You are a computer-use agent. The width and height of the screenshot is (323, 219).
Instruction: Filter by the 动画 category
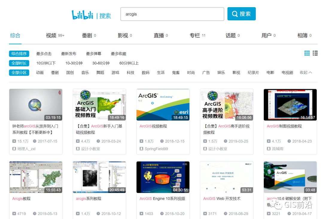click(x=40, y=72)
